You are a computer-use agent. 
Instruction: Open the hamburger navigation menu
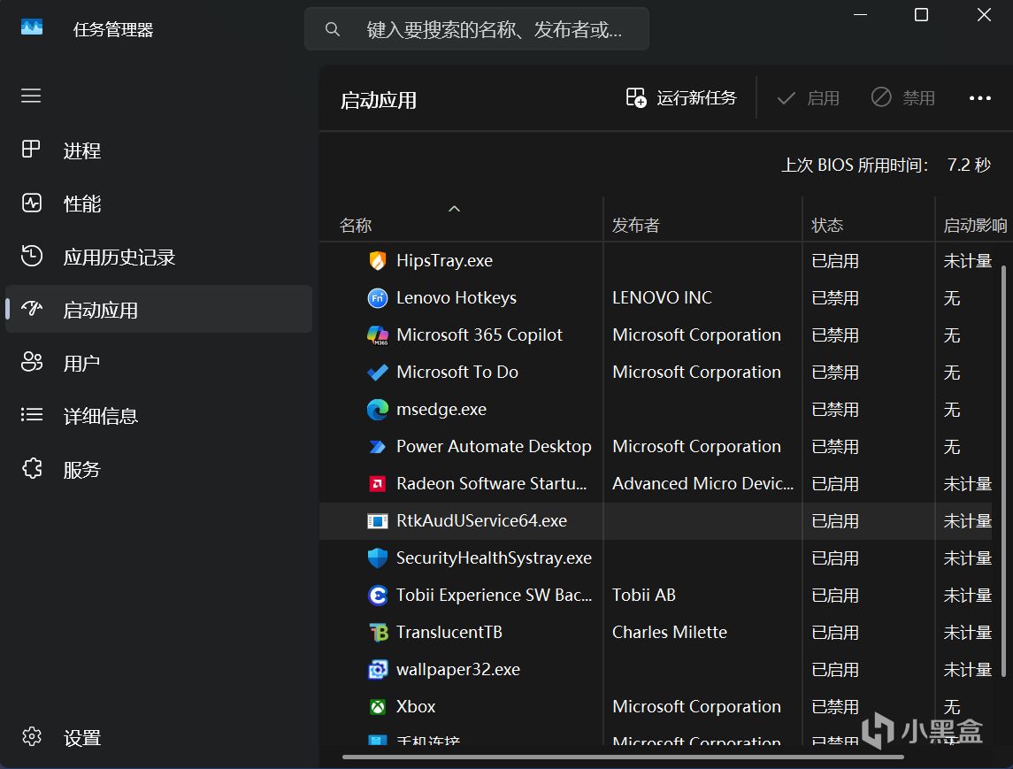(31, 96)
